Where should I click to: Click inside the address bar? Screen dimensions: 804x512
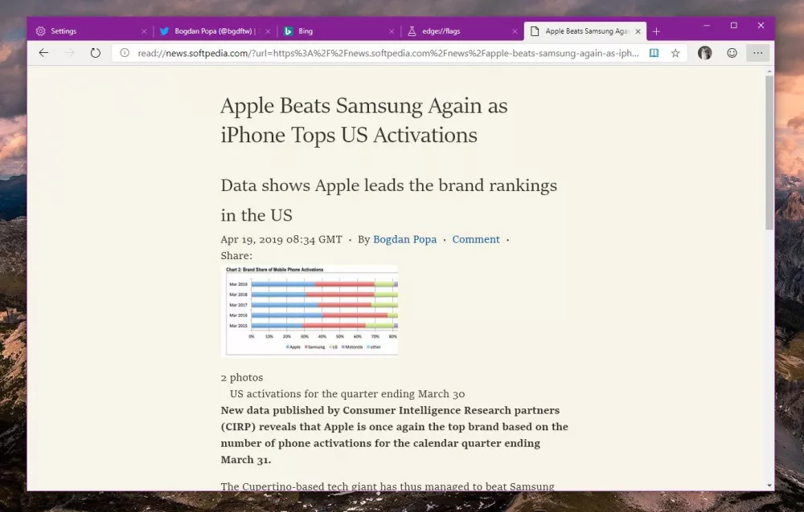(362, 53)
